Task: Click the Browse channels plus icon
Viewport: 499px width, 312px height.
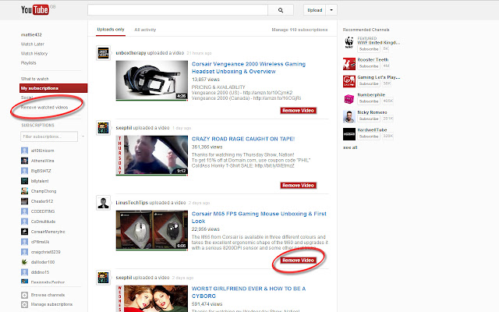Action: pyautogui.click(x=24, y=295)
